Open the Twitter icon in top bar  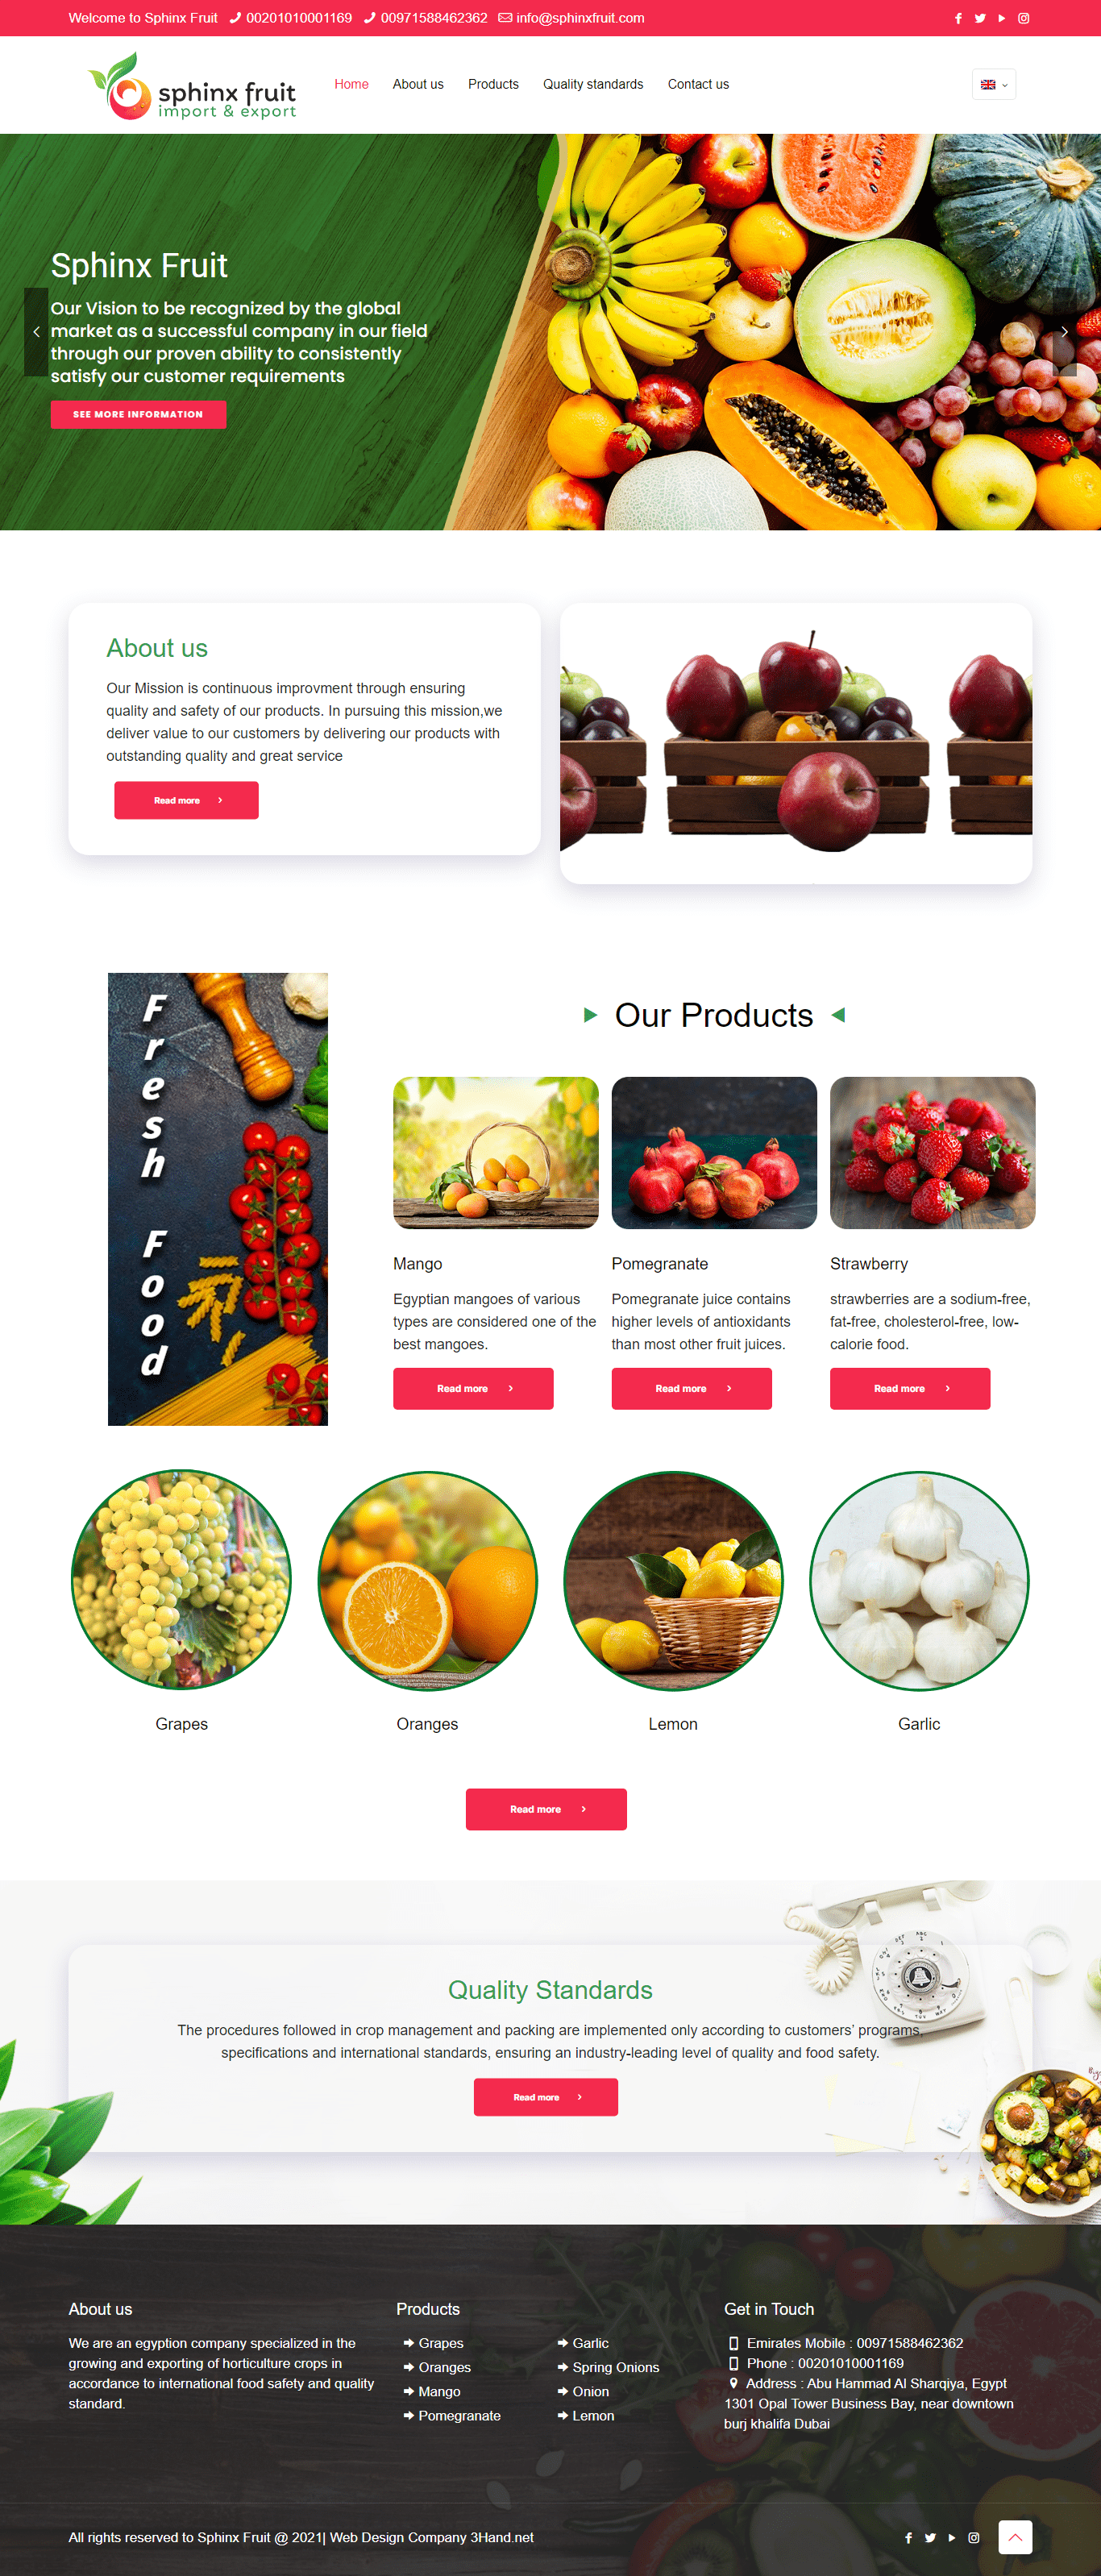pos(980,18)
